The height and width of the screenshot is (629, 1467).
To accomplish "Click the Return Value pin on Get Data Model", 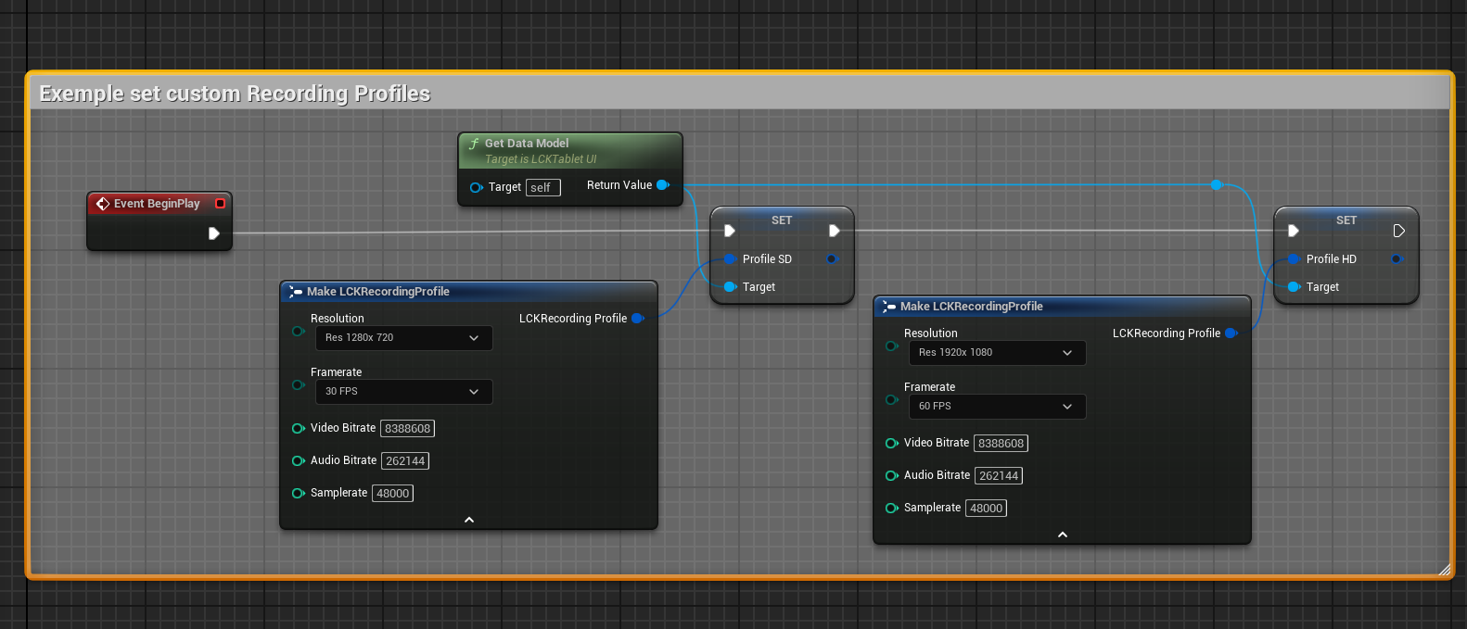I will [x=663, y=185].
